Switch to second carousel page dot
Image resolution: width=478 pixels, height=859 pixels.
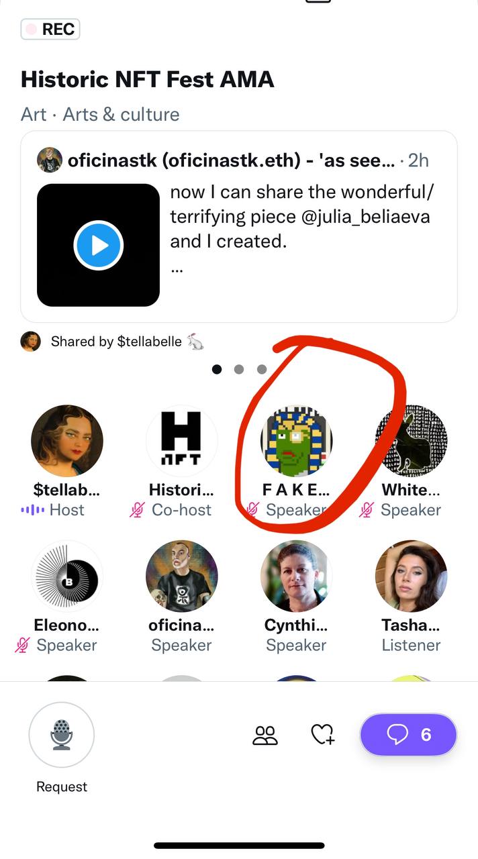pyautogui.click(x=239, y=369)
